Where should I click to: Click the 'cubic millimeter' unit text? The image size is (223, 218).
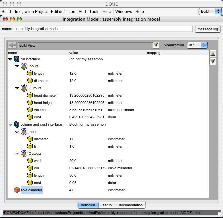(x=120, y=168)
